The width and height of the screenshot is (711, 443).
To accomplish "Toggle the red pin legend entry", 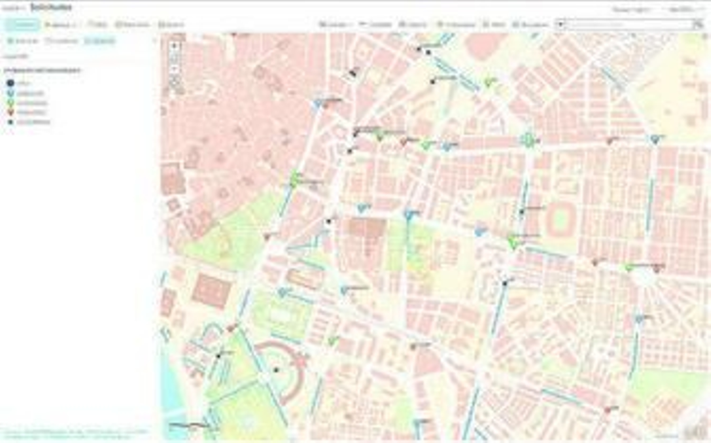I will coord(10,113).
